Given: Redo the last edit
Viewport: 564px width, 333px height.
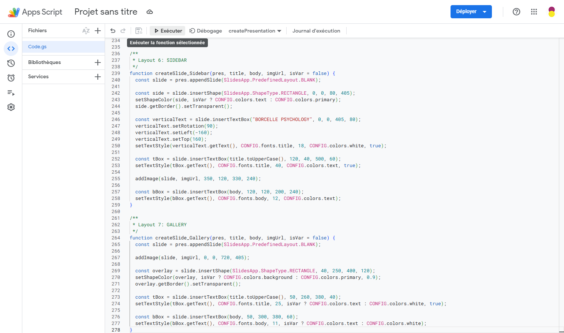Looking at the screenshot, I should click(x=123, y=31).
